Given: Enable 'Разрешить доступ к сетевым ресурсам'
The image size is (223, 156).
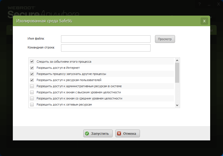Looking at the screenshot, I should pyautogui.click(x=32, y=104).
